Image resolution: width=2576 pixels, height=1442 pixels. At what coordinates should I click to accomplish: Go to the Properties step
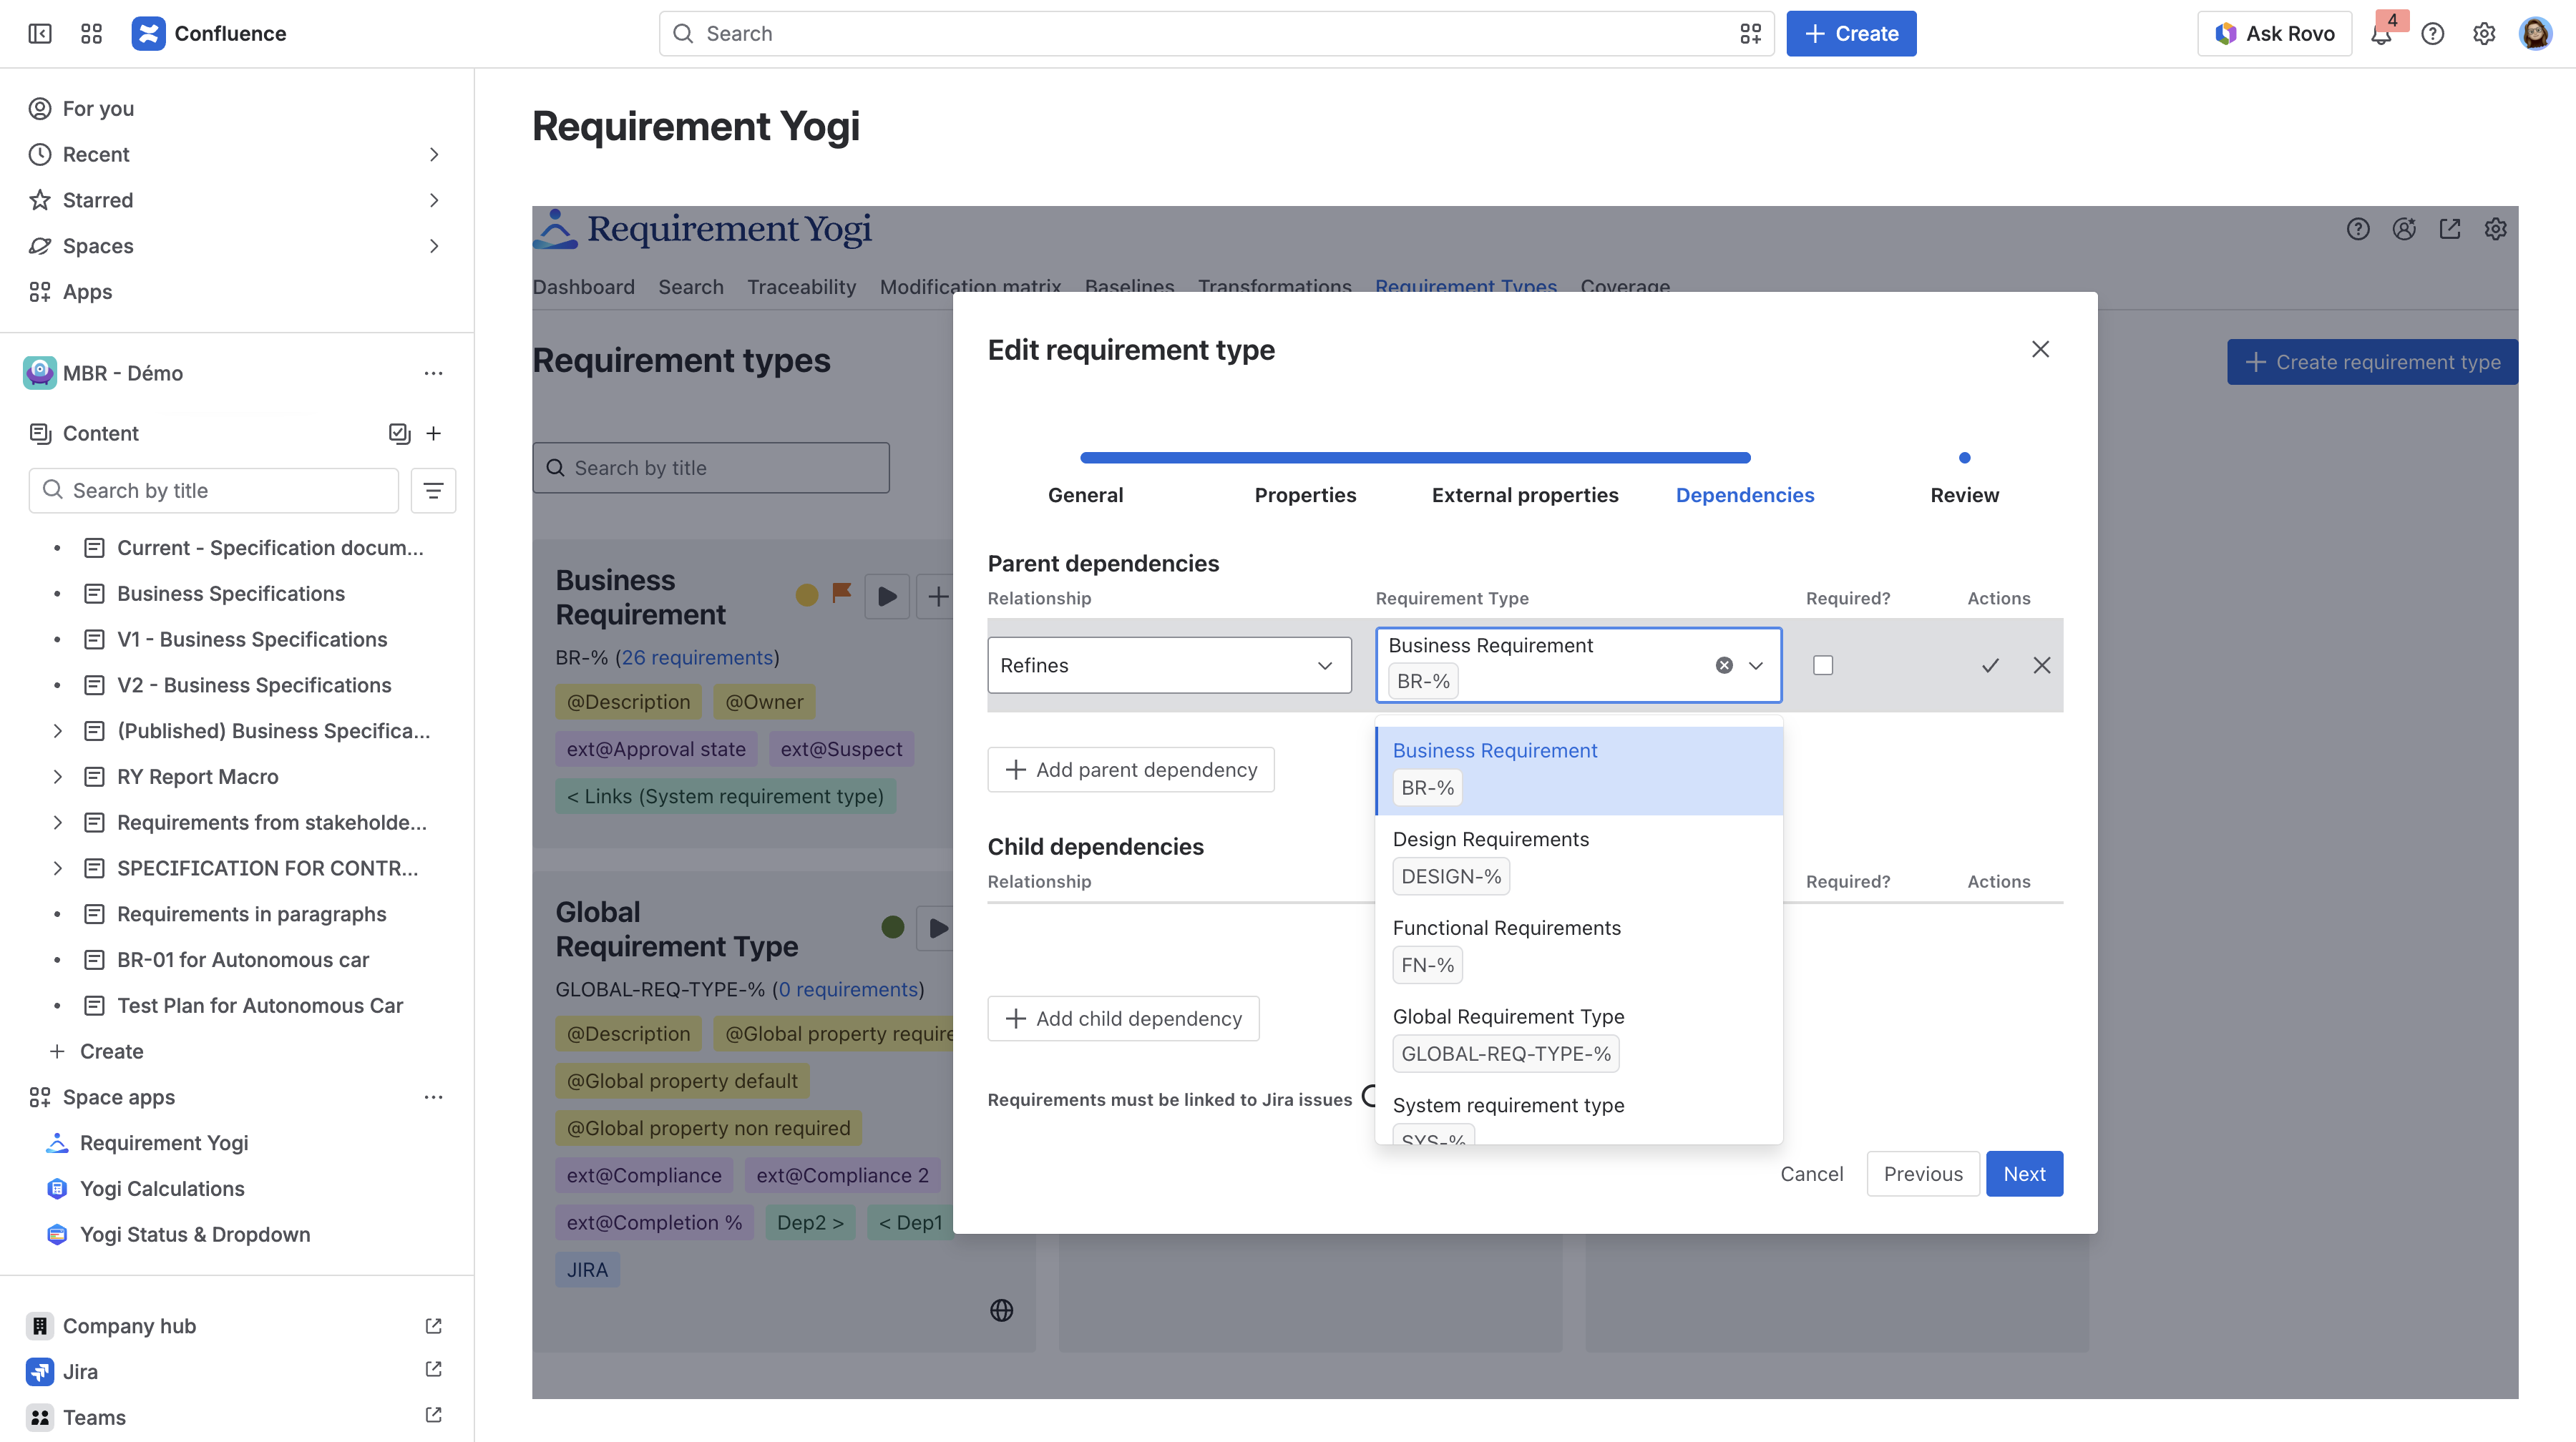point(1305,495)
